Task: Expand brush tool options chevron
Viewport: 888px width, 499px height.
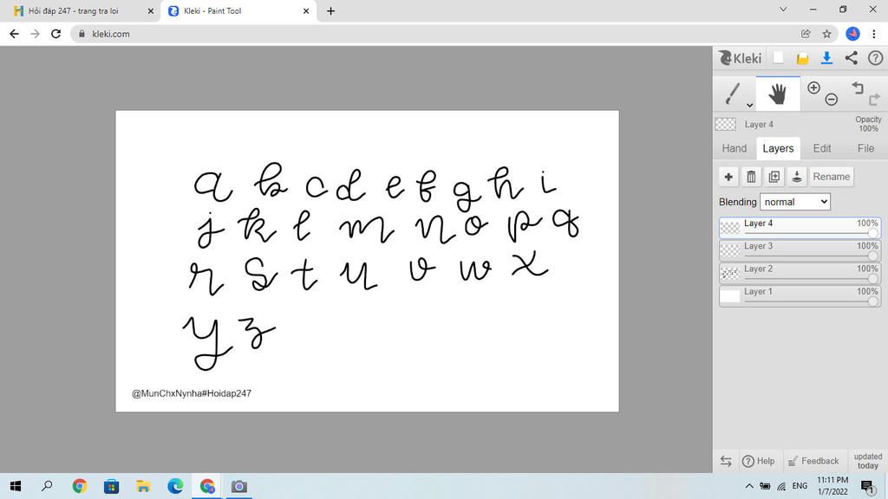Action: click(749, 105)
